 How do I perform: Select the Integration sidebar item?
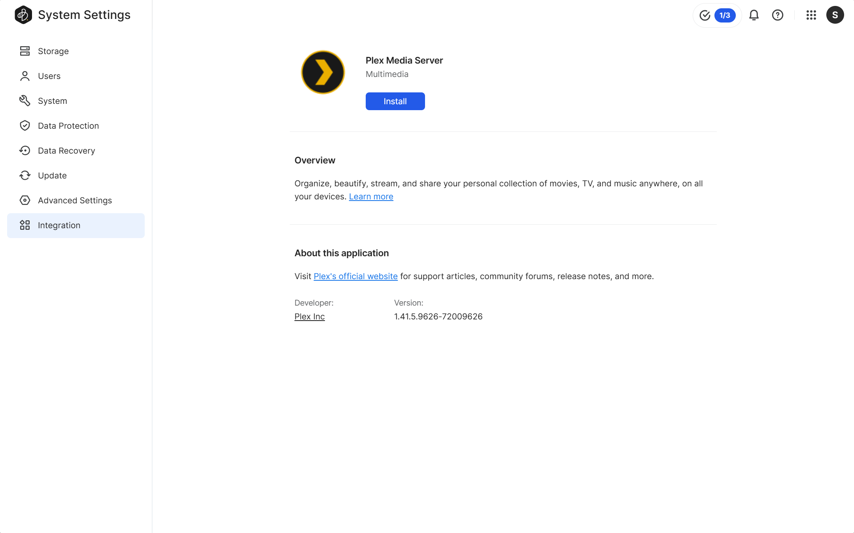pos(59,225)
